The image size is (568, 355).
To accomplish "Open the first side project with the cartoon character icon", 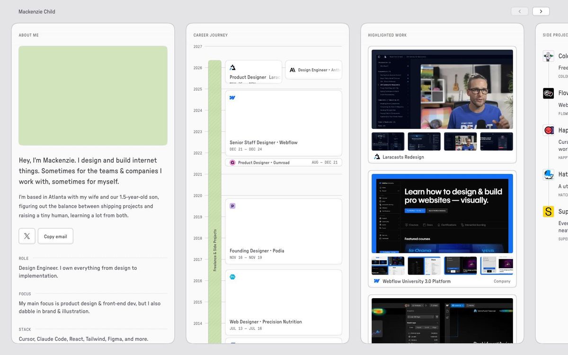I will [x=549, y=56].
